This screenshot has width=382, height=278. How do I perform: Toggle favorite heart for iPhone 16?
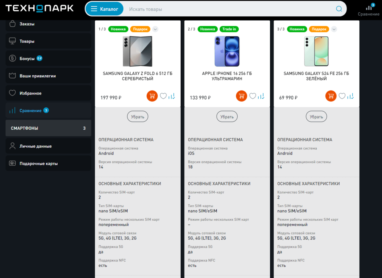click(253, 96)
